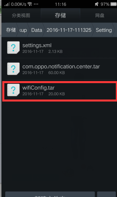
Task: Jump to the Data breadcrumb folder
Action: (x=37, y=30)
